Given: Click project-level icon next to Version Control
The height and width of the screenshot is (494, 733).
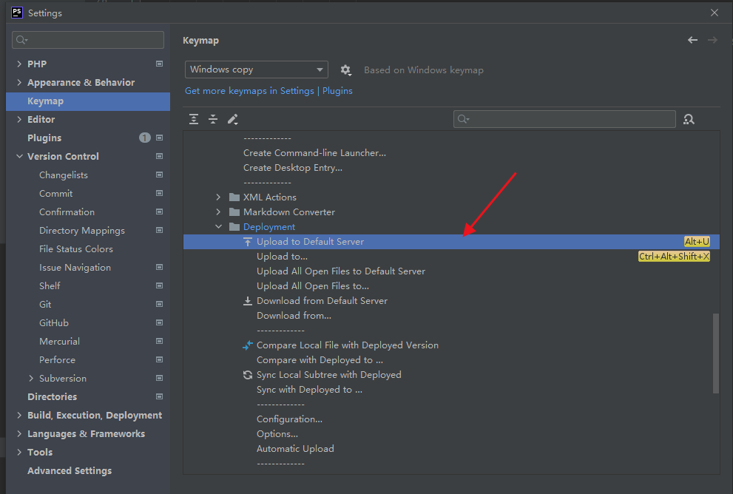Looking at the screenshot, I should click(x=160, y=156).
